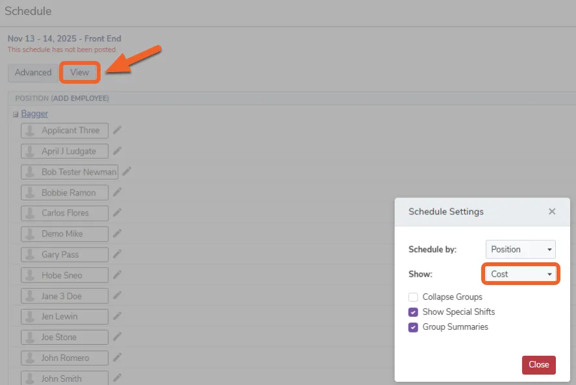Click the edit pencil next to Bob Tester Newman
576x385 pixels.
127,171
